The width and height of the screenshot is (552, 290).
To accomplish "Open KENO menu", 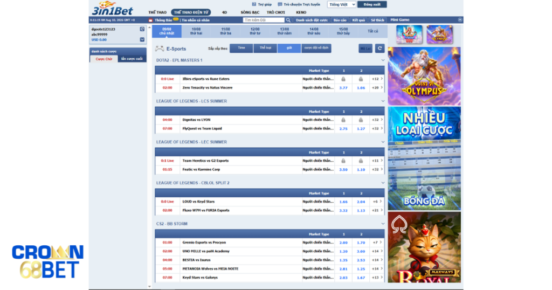I will point(301,12).
